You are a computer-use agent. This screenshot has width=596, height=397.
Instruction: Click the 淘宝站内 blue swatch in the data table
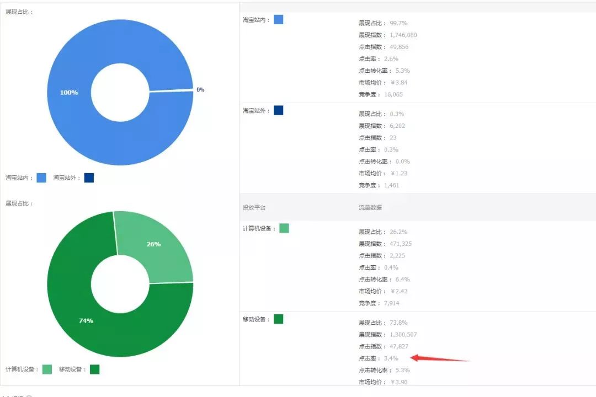(x=278, y=19)
